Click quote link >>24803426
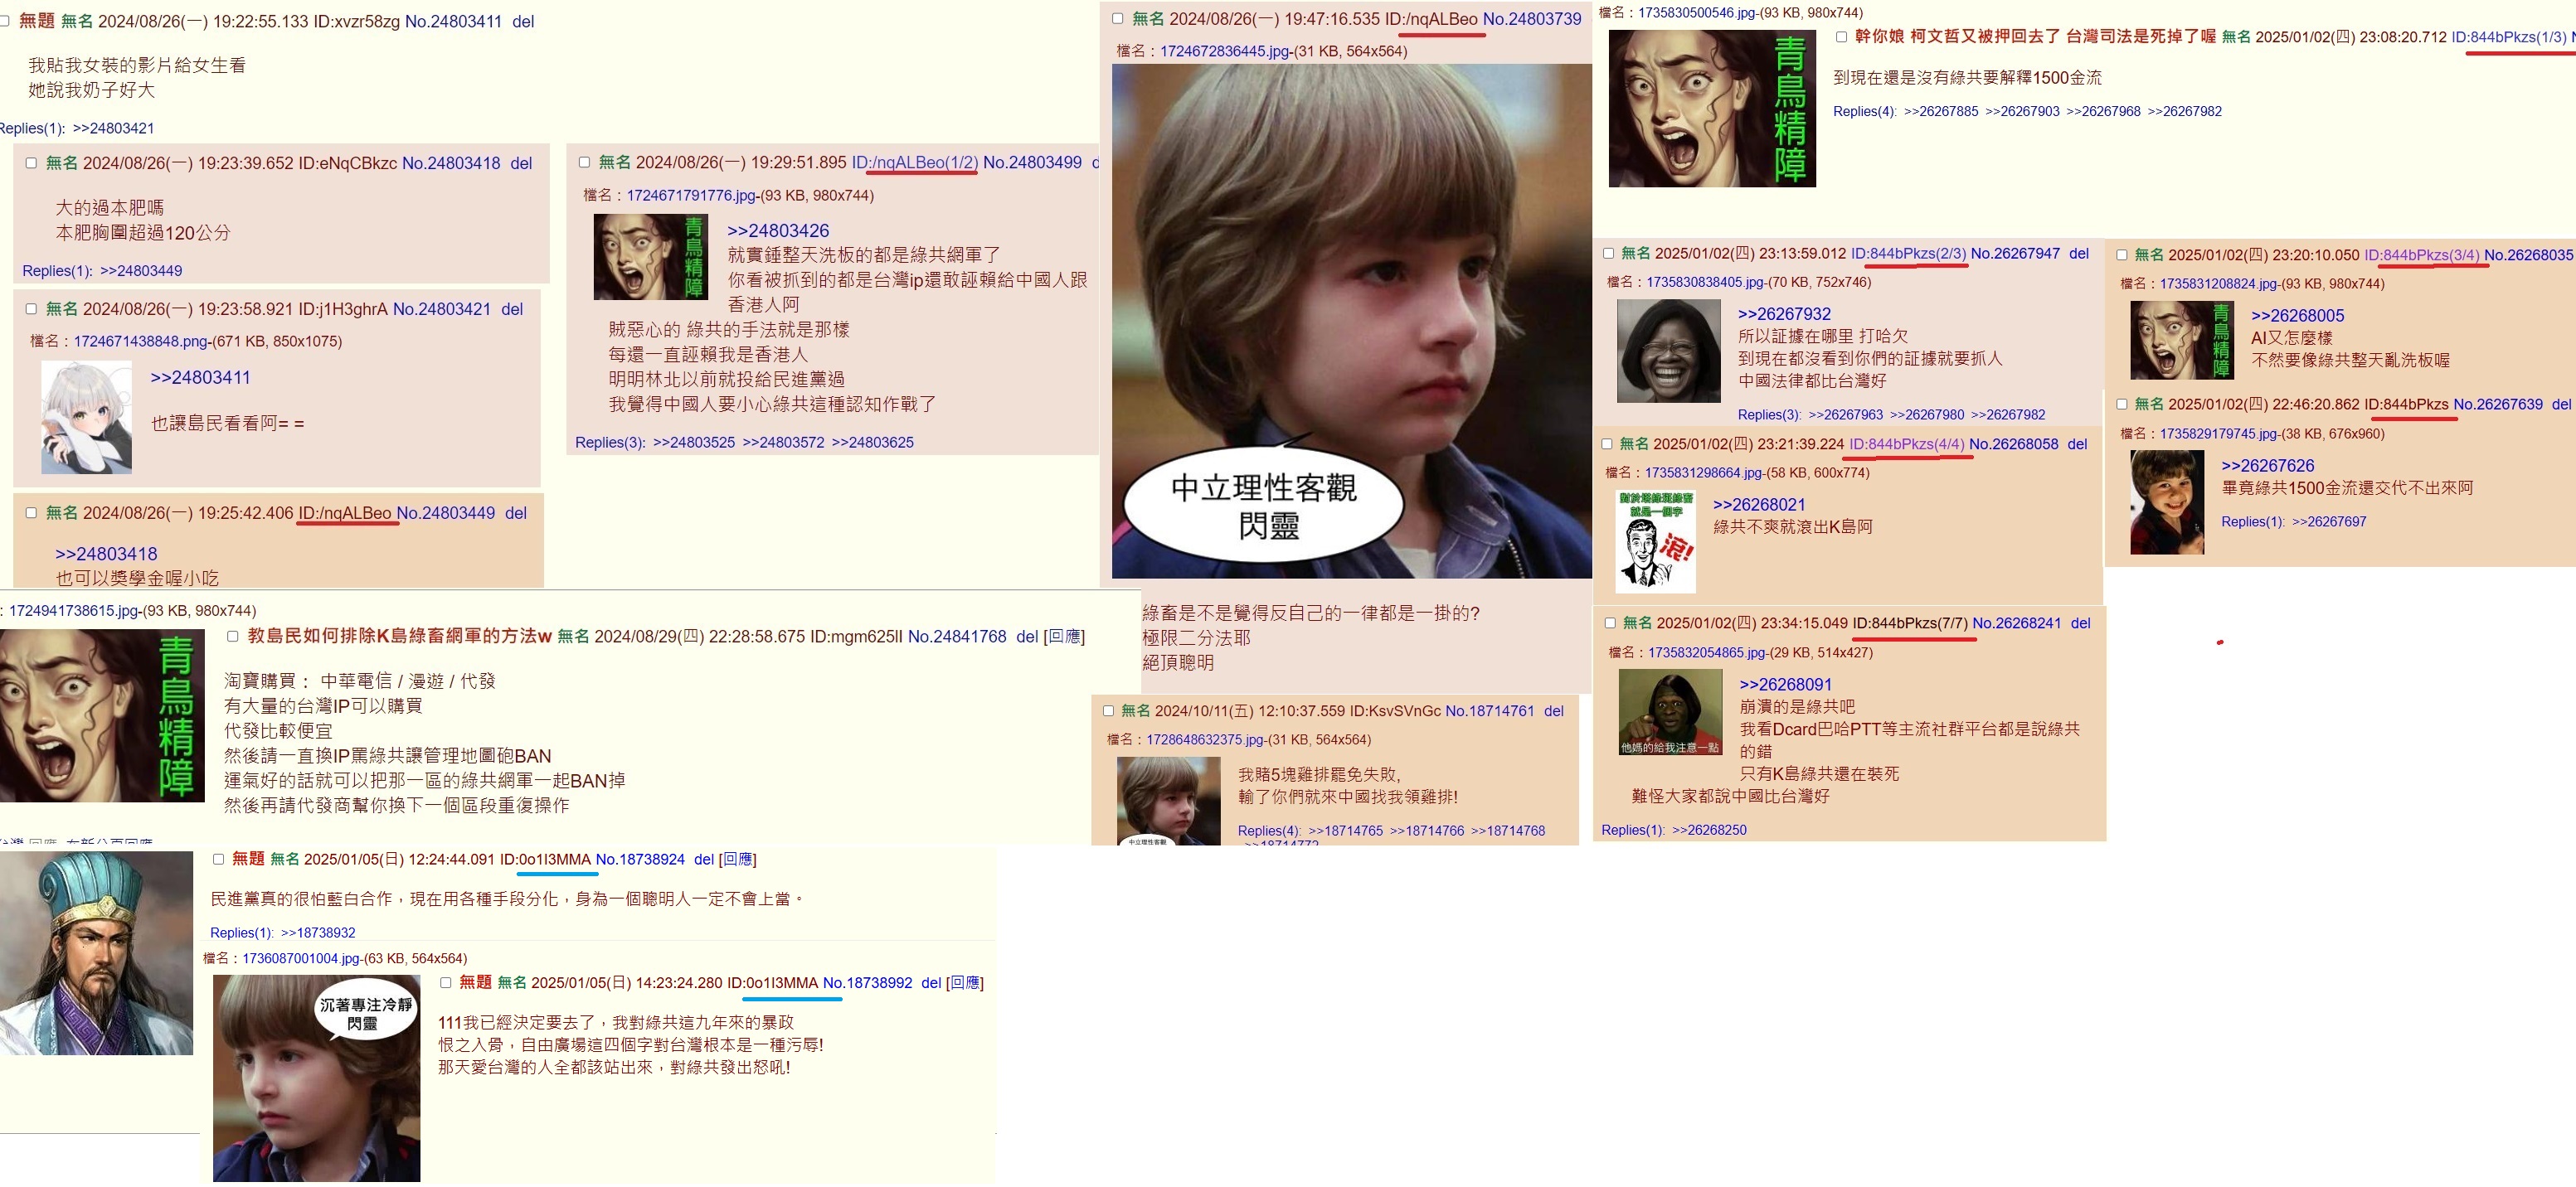The image size is (2576, 1187). pos(778,230)
